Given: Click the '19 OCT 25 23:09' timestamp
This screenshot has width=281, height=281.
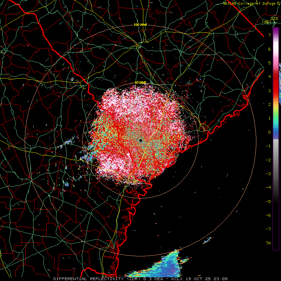Looking at the screenshot, I should click(207, 279).
